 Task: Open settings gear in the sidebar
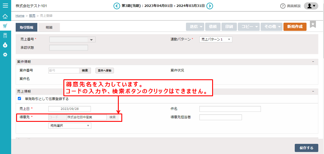[5, 55]
